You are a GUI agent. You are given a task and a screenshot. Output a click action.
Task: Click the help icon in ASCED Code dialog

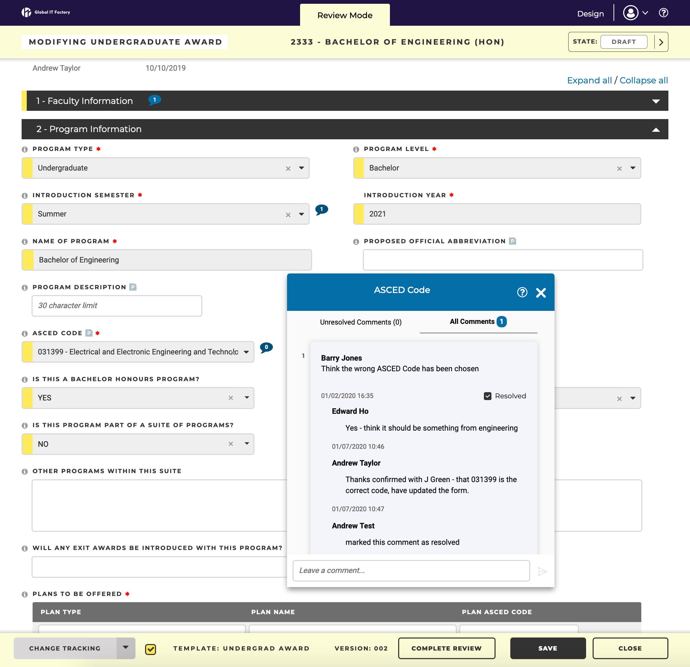point(522,292)
